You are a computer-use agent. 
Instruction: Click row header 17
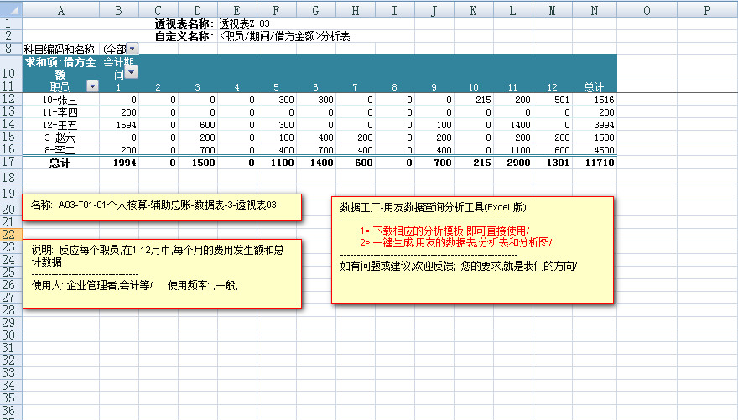coord(10,162)
